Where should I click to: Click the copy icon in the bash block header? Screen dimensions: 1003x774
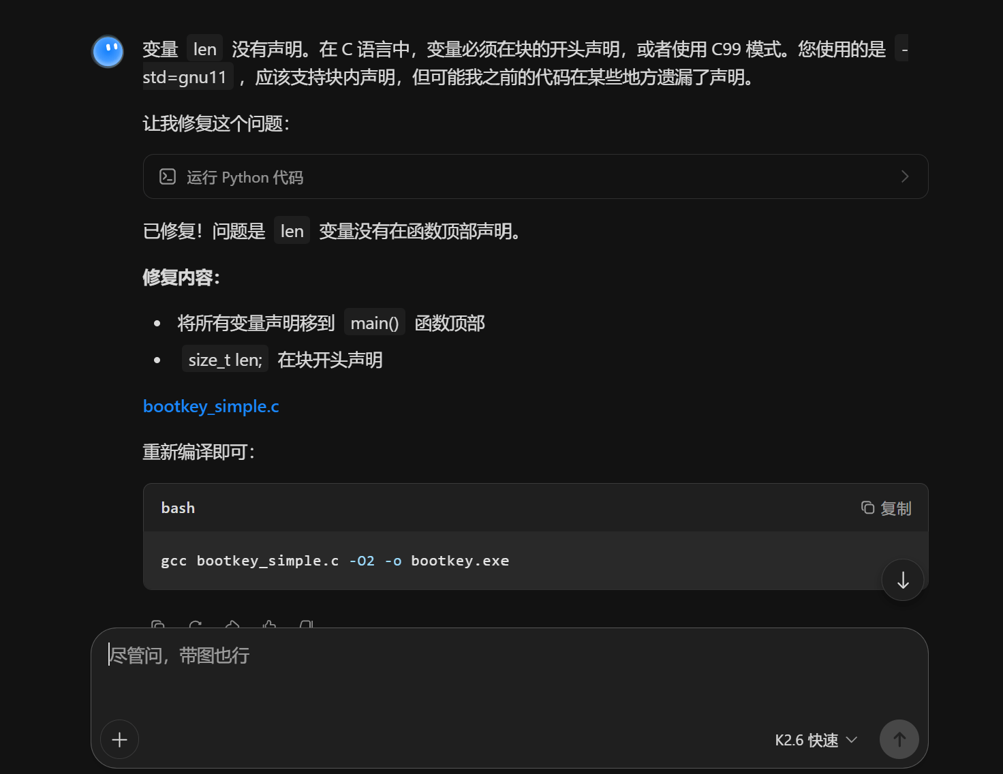(867, 508)
